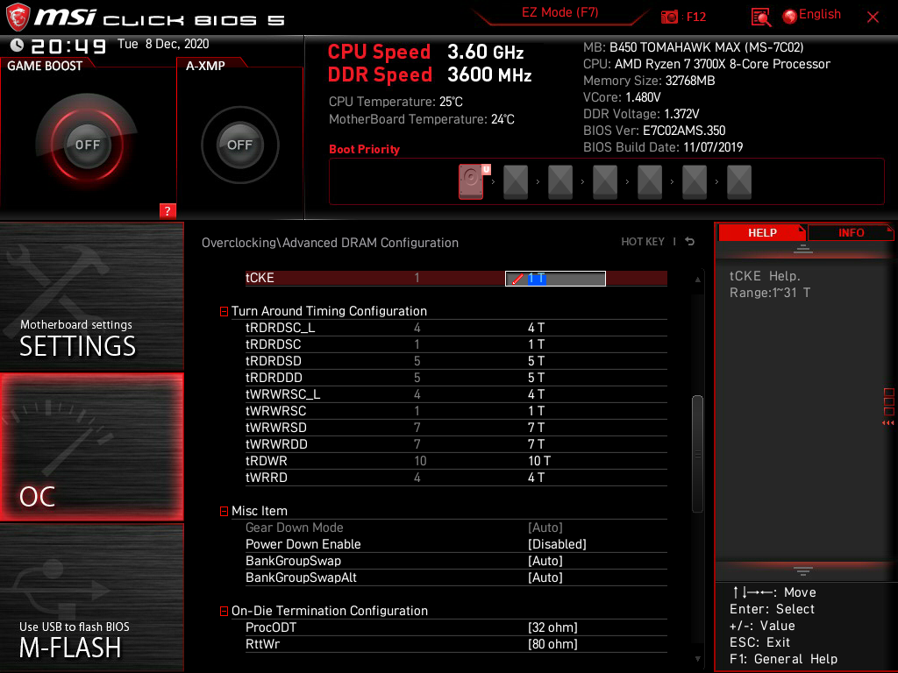Collapse the On-Die Termination Configuration section

click(x=224, y=611)
